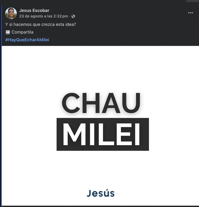Click the "CHAU" word in the image
The width and height of the screenshot is (199, 207).
(x=101, y=103)
